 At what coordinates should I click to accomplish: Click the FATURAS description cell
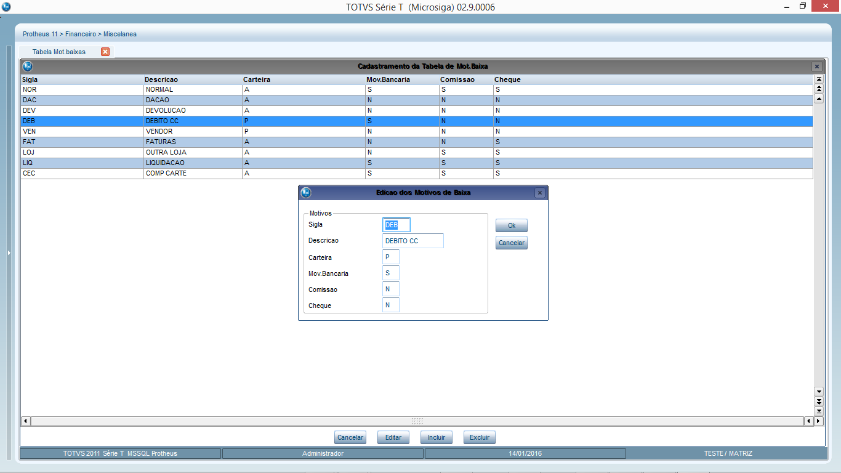point(193,142)
